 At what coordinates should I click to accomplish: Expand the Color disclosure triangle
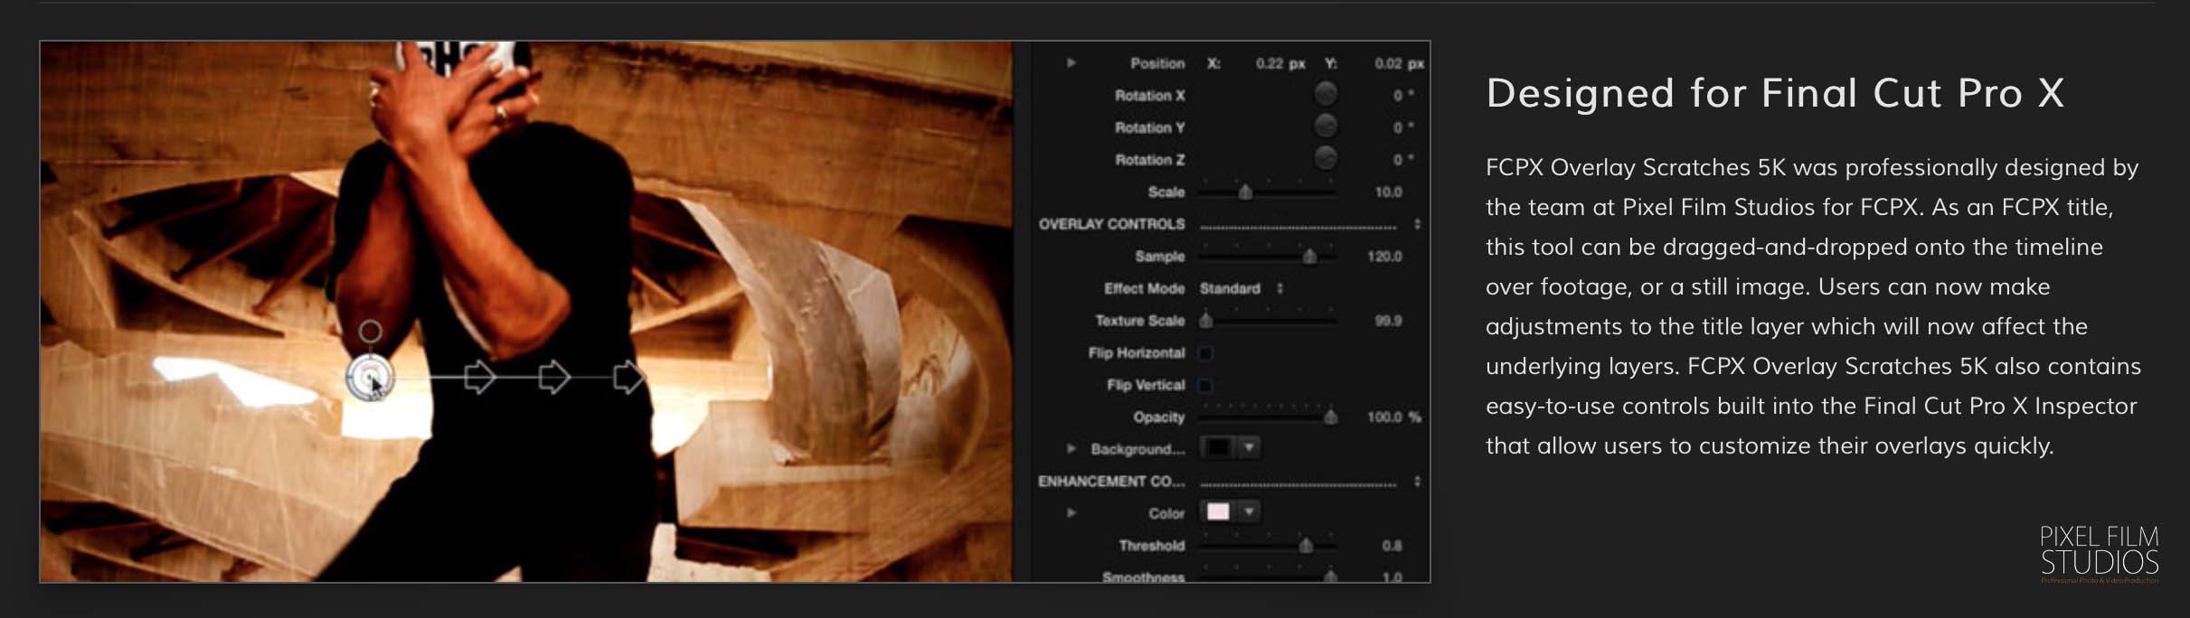[x=1071, y=512]
